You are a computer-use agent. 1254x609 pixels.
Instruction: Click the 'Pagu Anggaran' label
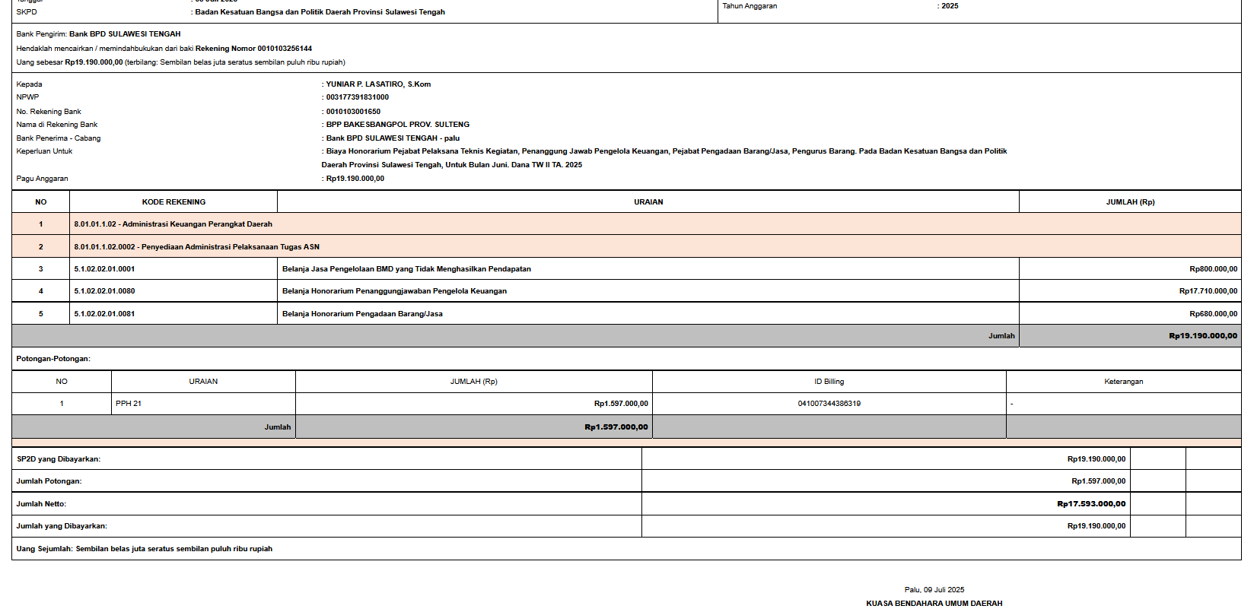(42, 179)
